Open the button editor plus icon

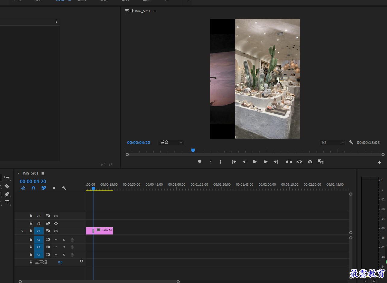coord(379,162)
